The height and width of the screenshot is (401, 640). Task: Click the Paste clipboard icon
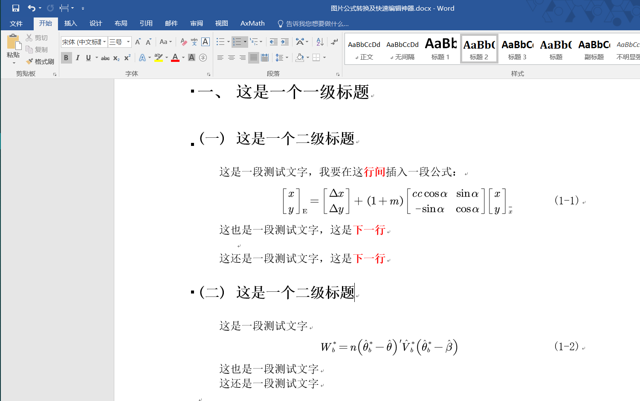click(14, 42)
